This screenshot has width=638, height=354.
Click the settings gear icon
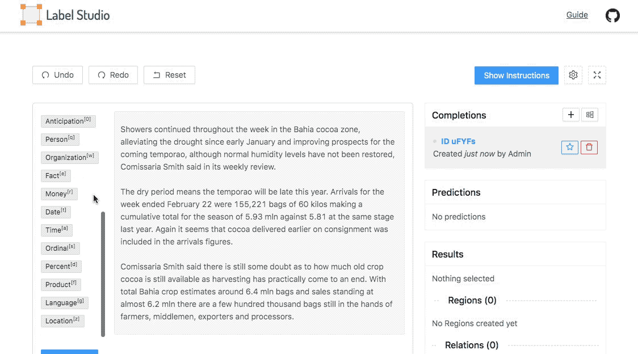point(573,75)
